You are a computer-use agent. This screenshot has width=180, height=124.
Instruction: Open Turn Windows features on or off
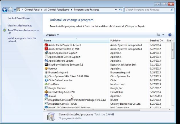click(x=23, y=32)
